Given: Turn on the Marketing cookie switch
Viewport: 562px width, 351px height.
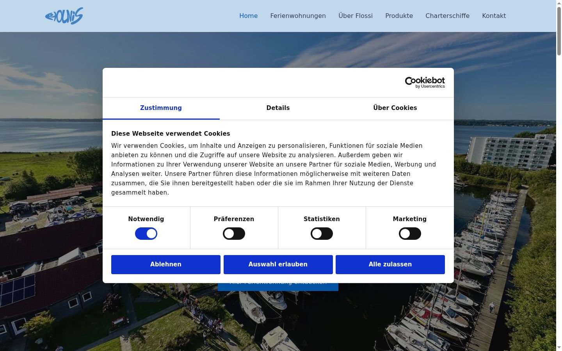Looking at the screenshot, I should pyautogui.click(x=410, y=234).
